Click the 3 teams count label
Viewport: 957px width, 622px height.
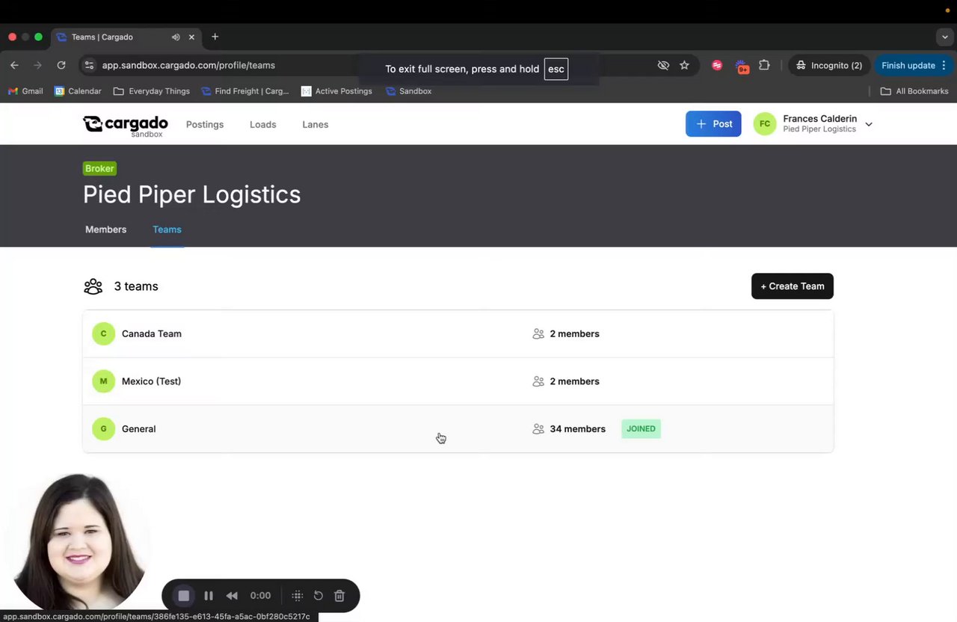(x=136, y=286)
